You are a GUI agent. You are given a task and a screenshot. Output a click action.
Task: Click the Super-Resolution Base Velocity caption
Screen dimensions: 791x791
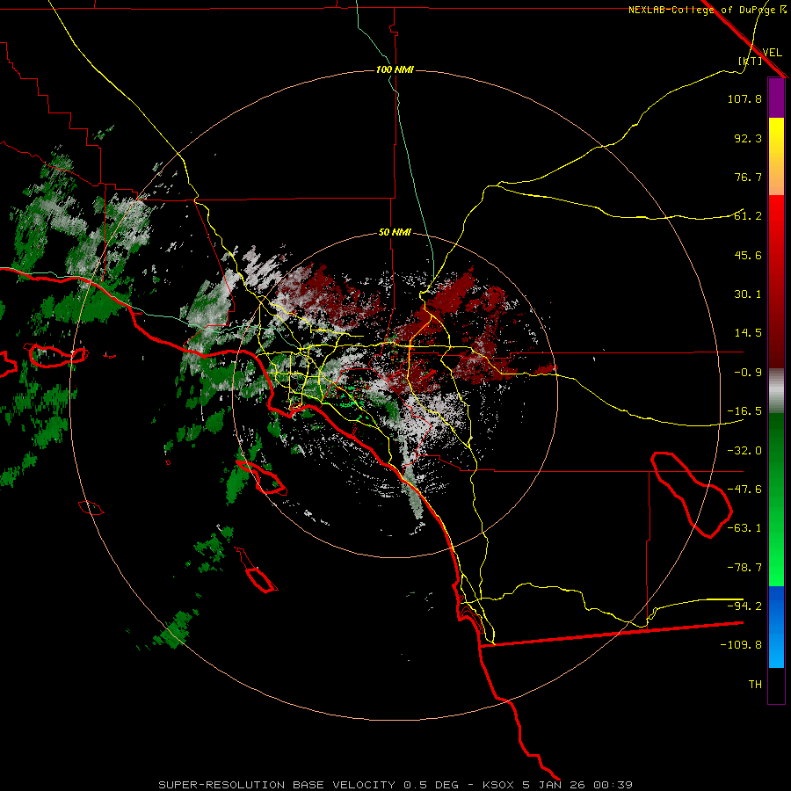click(x=395, y=785)
